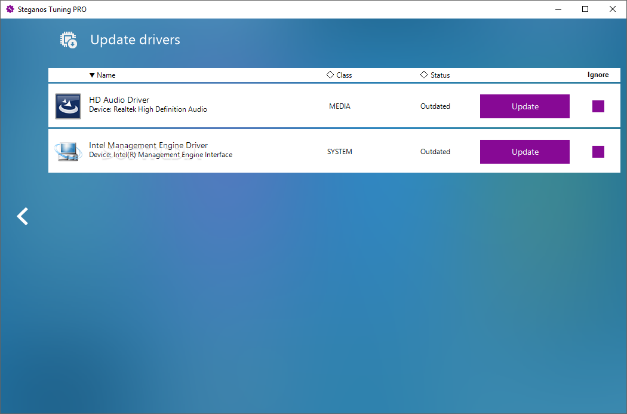Click the Ignore column header
This screenshot has height=414, width=627.
pyautogui.click(x=598, y=75)
